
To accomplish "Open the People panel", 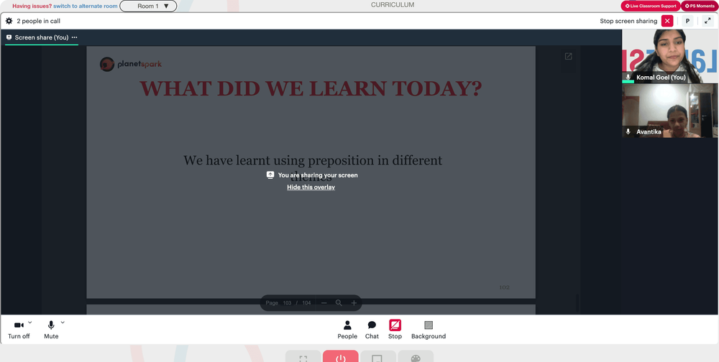I will (x=347, y=330).
